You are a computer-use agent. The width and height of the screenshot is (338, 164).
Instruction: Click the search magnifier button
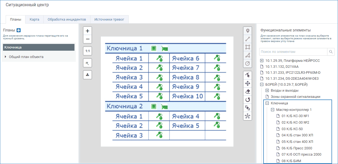click(331, 52)
